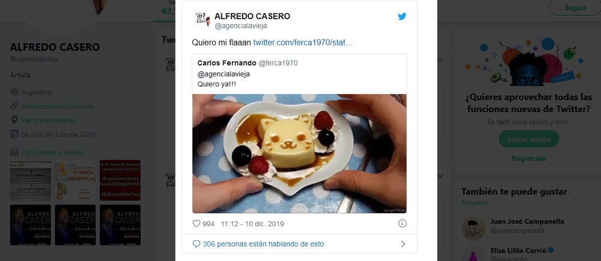Expand conversation with the right chevron arrow
The height and width of the screenshot is (261, 601).
(x=403, y=244)
